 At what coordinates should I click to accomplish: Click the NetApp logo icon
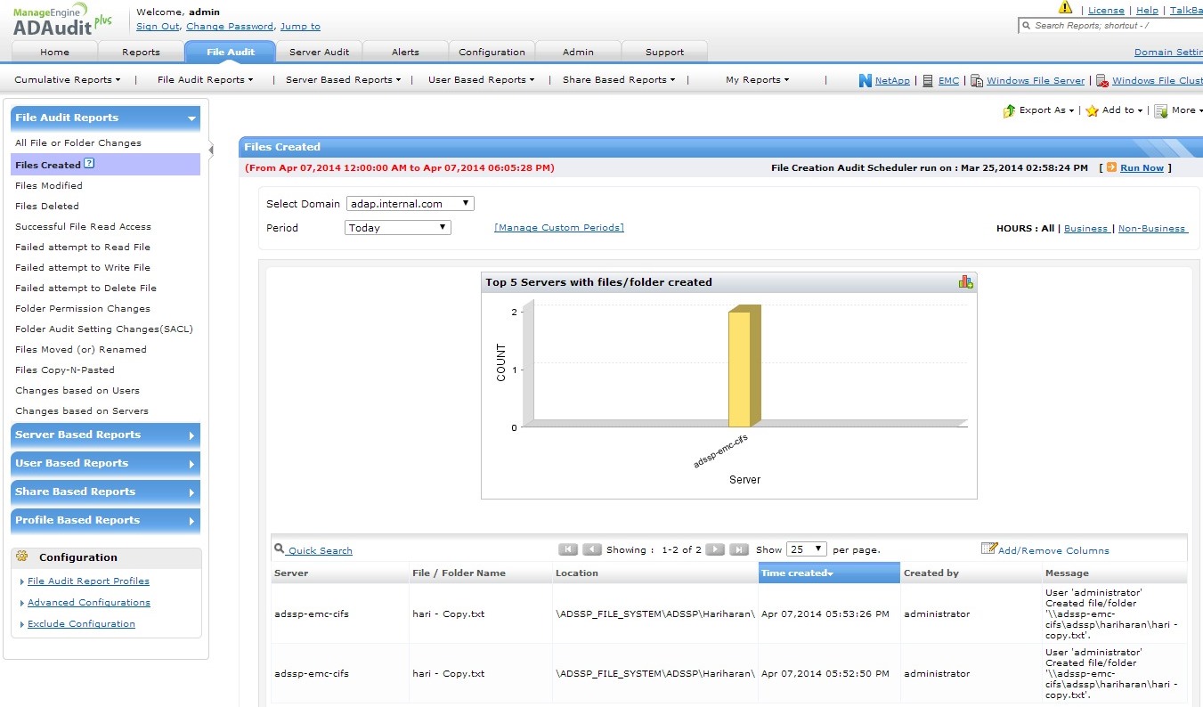pyautogui.click(x=865, y=80)
